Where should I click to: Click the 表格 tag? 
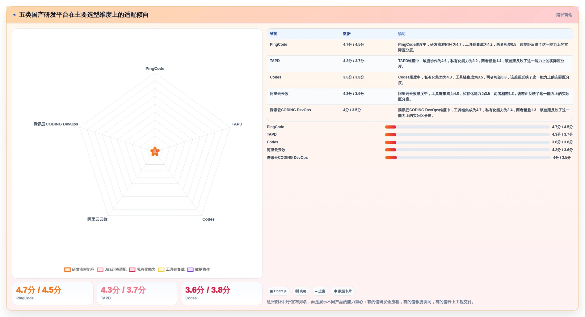301,291
